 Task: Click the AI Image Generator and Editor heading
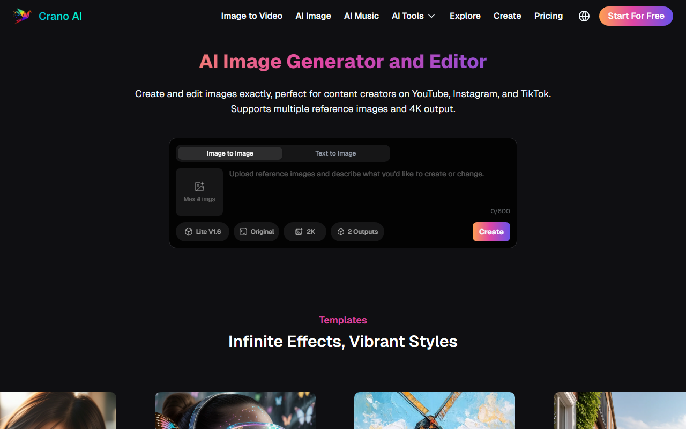click(343, 62)
